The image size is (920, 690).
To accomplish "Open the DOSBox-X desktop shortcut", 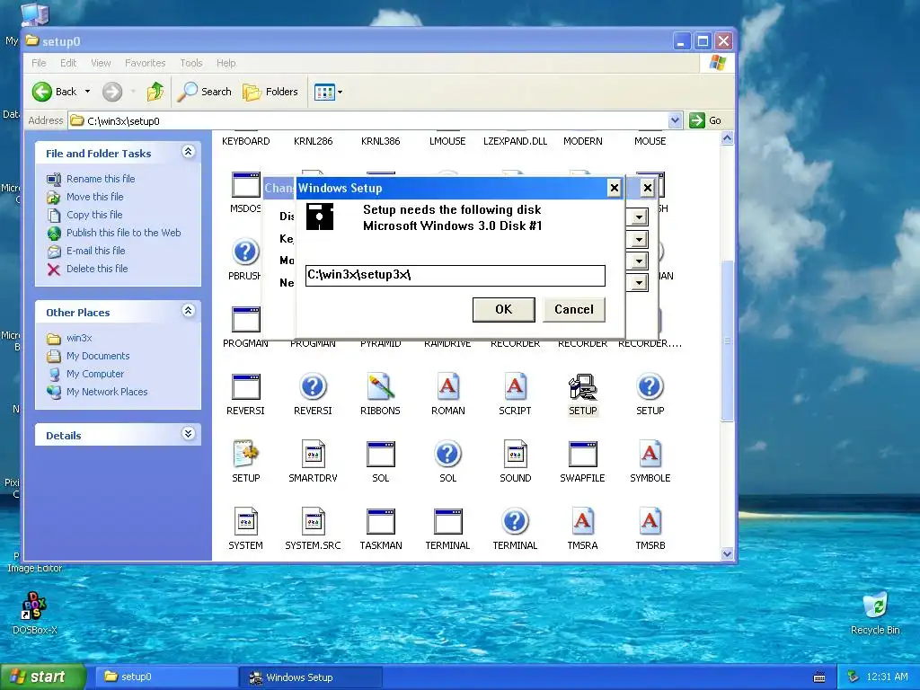I will pos(34,613).
